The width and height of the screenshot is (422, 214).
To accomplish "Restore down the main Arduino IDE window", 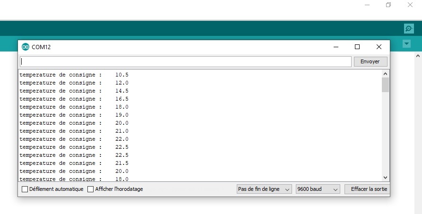I will point(388,5).
